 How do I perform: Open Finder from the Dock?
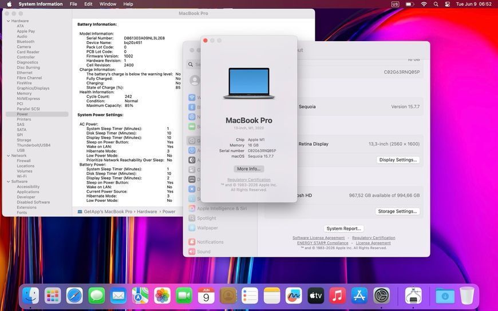point(31,296)
